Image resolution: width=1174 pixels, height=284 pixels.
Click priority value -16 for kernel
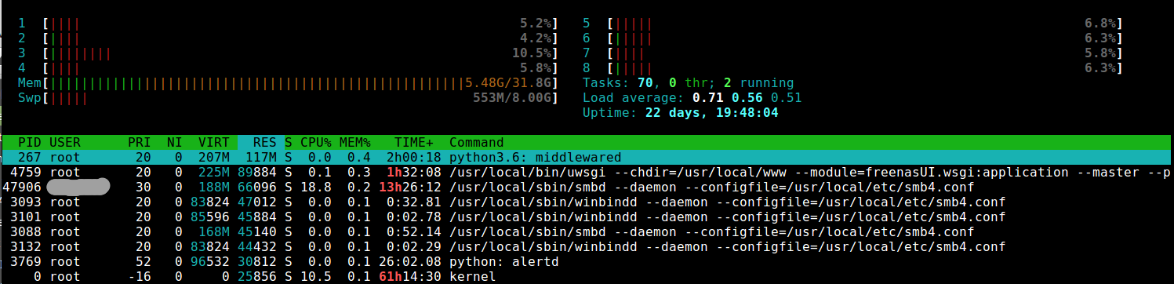pos(140,276)
